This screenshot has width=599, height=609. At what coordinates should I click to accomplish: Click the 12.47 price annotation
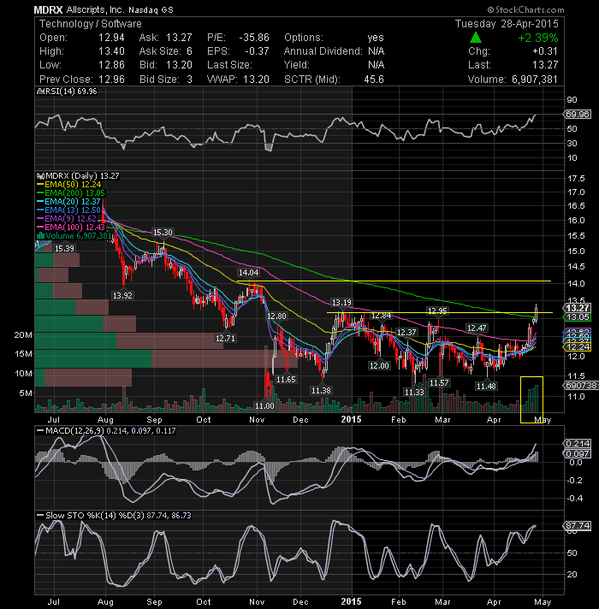(x=477, y=328)
